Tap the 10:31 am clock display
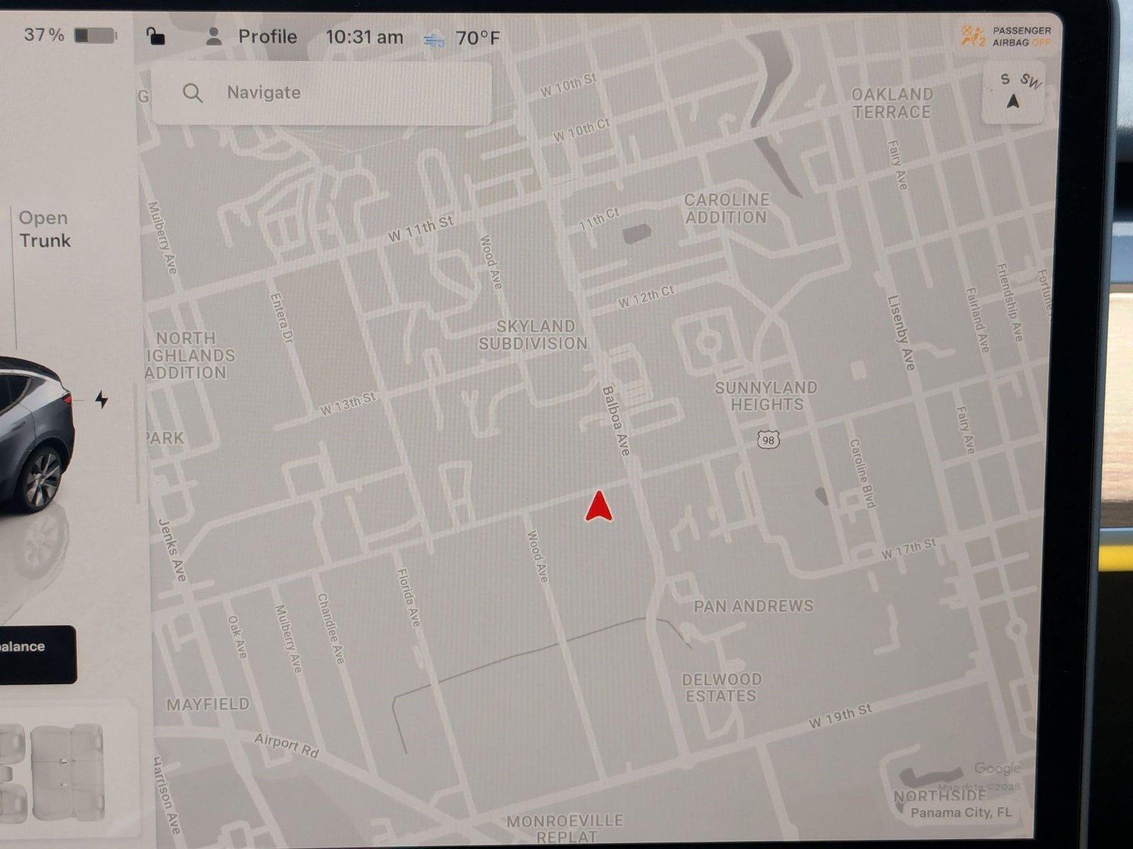 [x=364, y=37]
